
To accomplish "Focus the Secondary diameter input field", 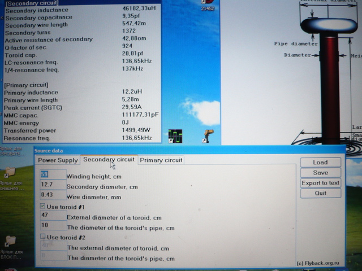I will click(x=51, y=185).
